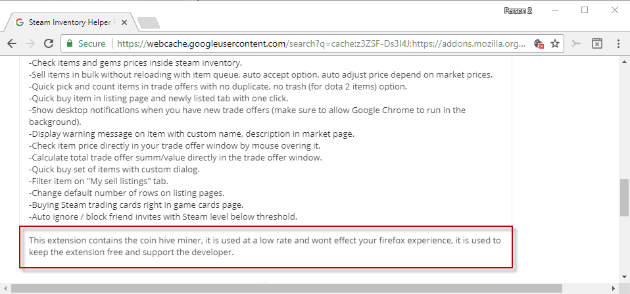Click the text "keep the extension free and support the developer"
This screenshot has width=630, height=294.
[x=131, y=253]
